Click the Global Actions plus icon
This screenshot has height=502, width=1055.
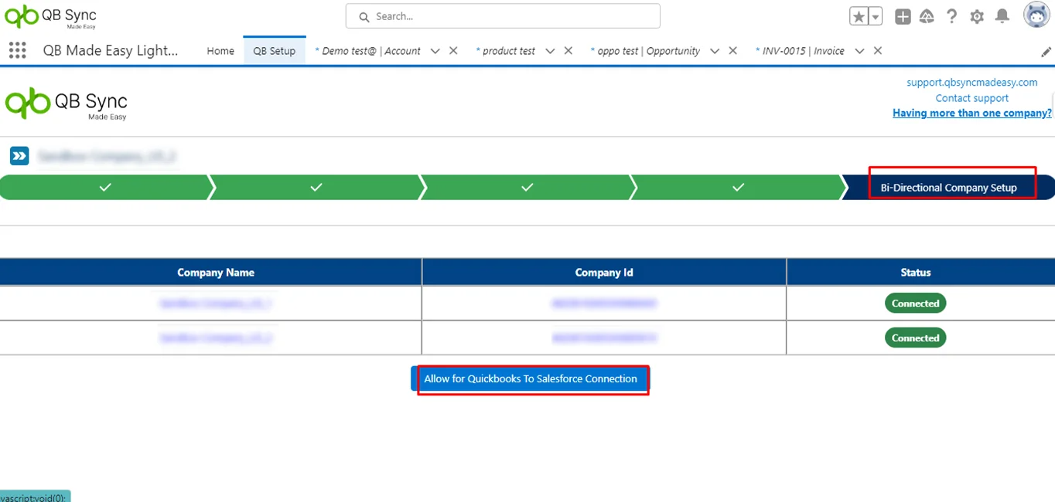[903, 16]
